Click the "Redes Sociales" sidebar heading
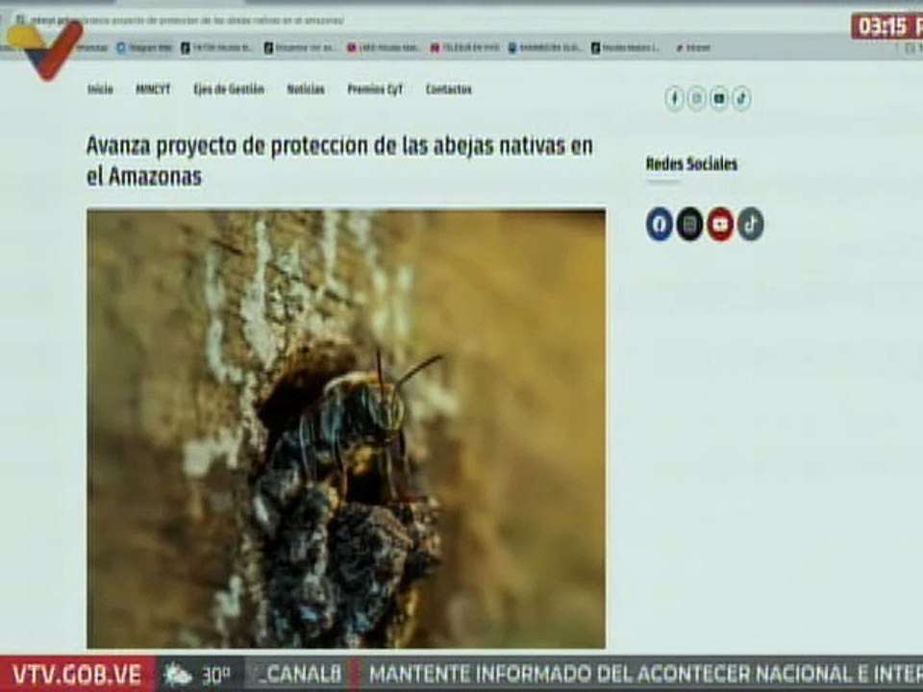The height and width of the screenshot is (692, 923). [x=691, y=163]
